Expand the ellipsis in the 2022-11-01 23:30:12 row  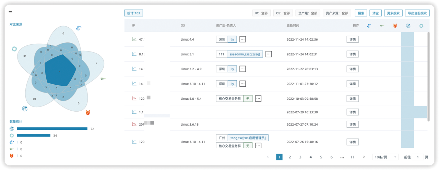(x=242, y=84)
